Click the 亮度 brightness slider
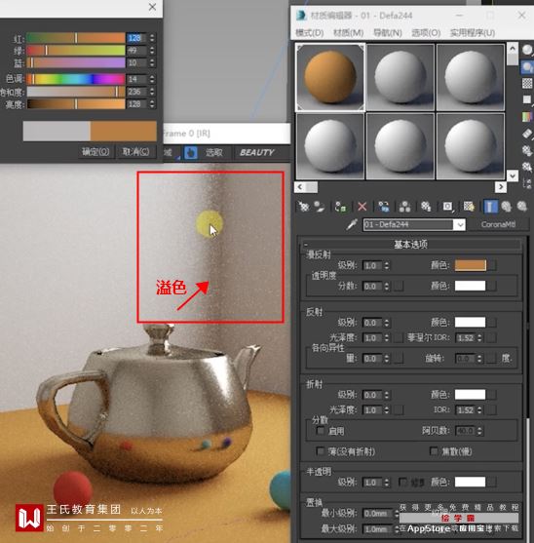 [76, 104]
